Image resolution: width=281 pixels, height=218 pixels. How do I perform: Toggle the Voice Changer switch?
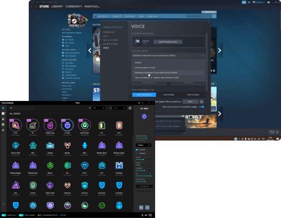21,215
